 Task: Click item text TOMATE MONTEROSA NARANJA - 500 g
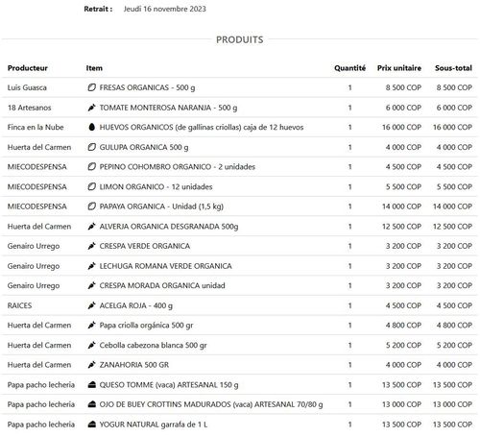pos(168,108)
